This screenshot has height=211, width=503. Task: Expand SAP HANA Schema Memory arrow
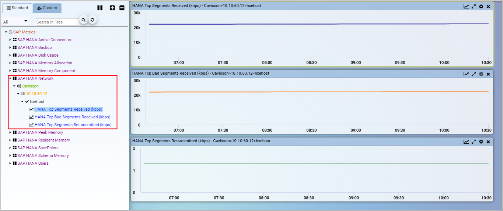click(10, 155)
